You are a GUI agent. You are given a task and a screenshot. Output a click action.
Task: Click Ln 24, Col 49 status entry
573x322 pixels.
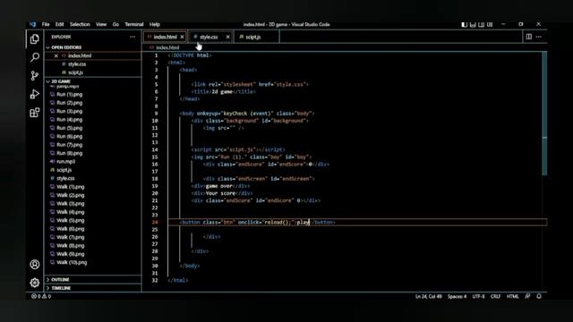tap(428, 296)
